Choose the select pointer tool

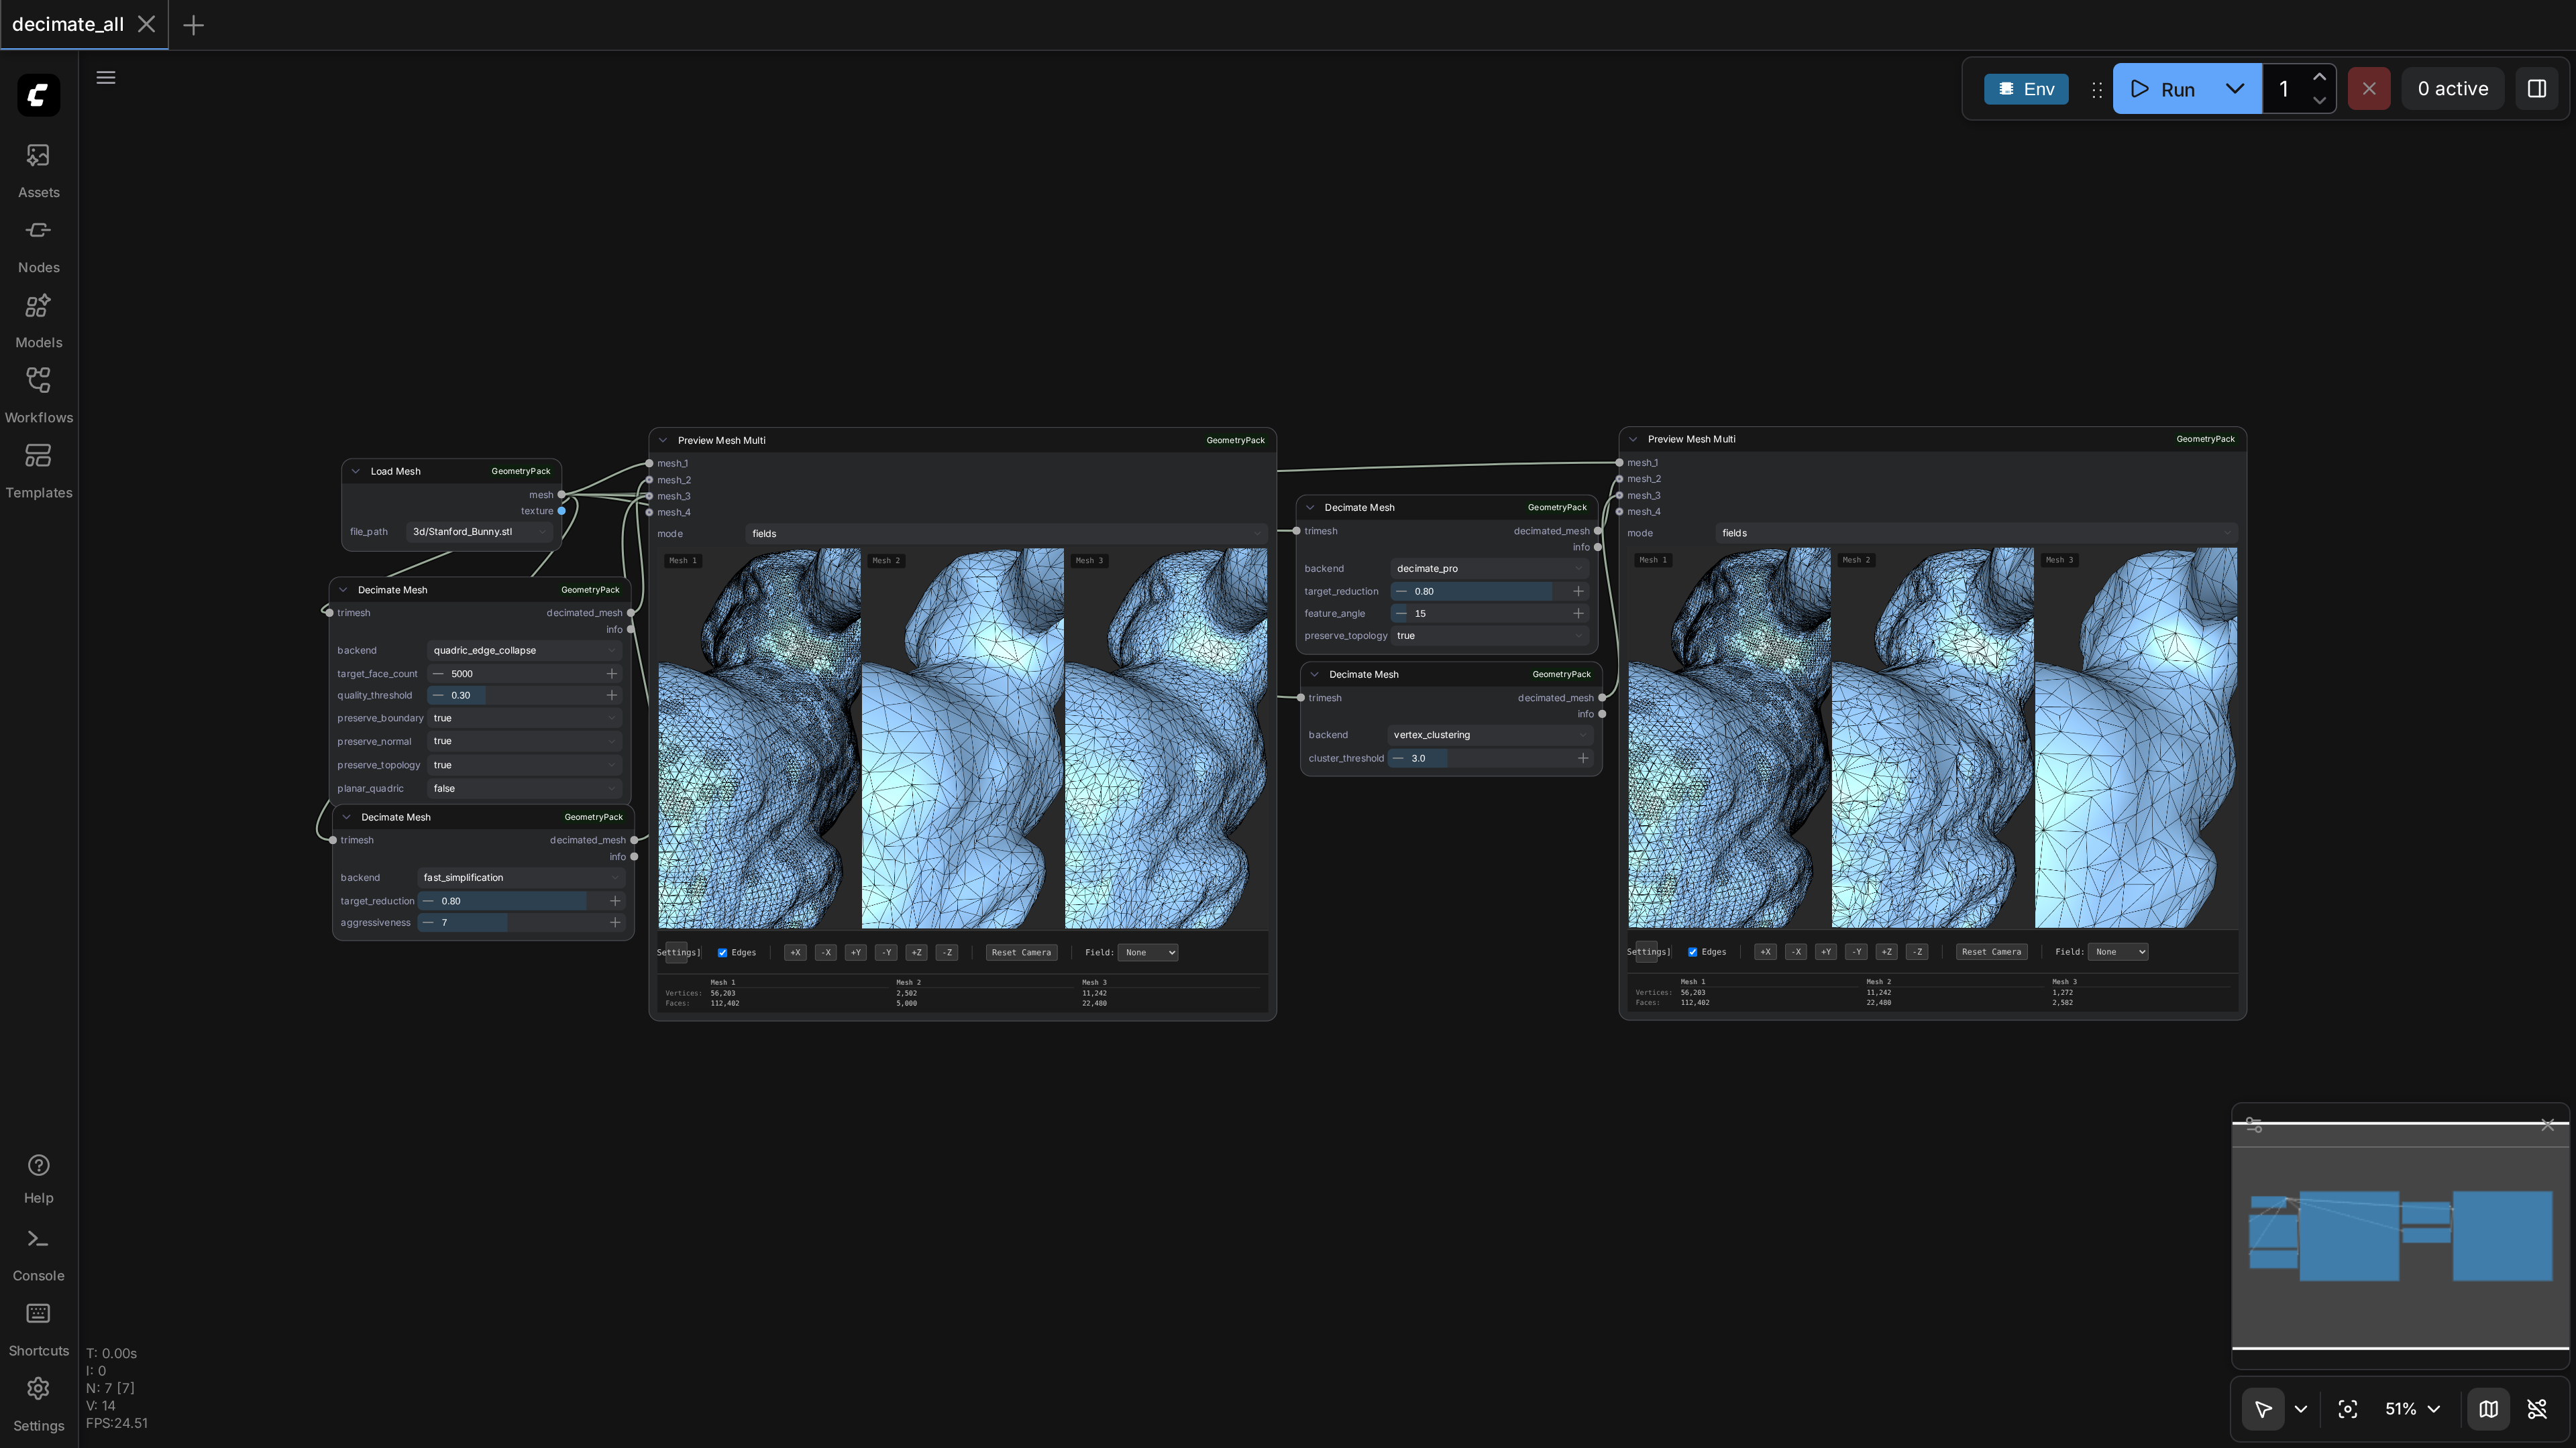pos(2263,1409)
